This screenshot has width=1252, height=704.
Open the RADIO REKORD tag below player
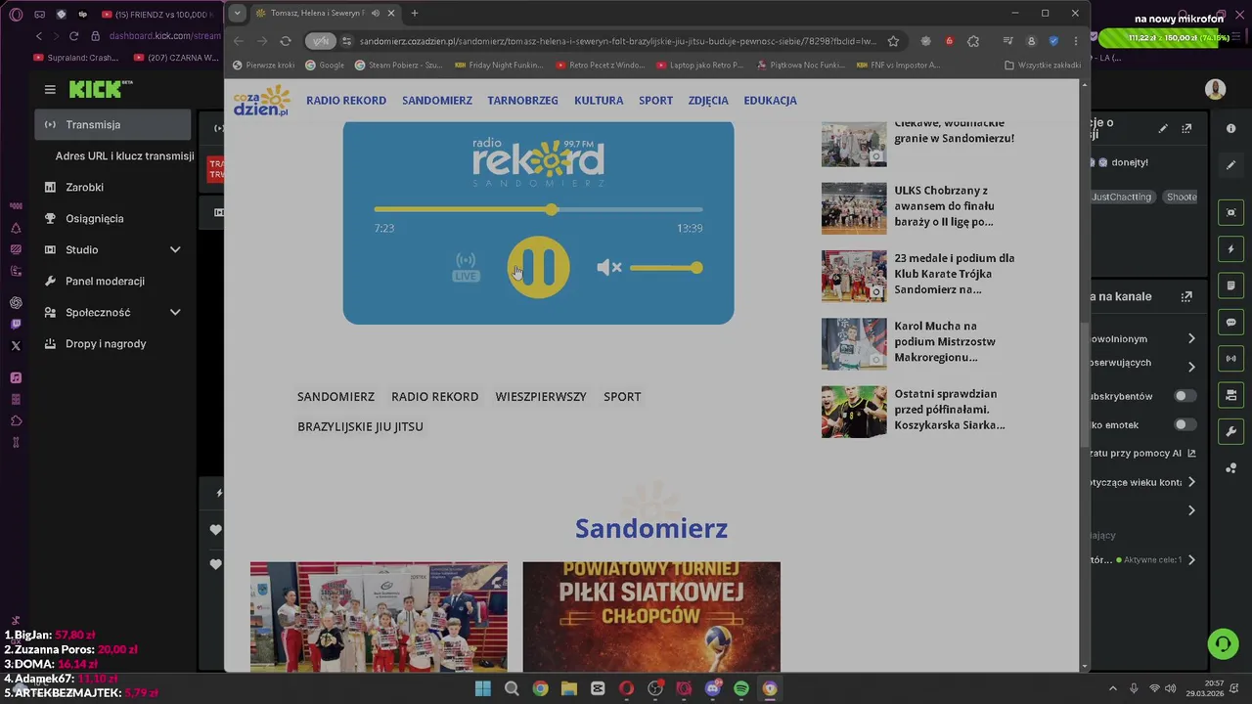434,396
